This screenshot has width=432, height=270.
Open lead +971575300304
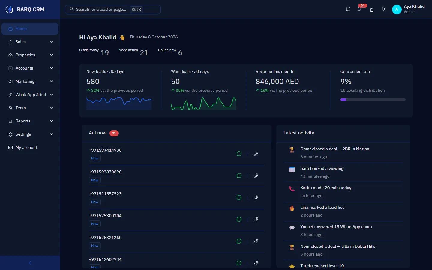pos(105,216)
